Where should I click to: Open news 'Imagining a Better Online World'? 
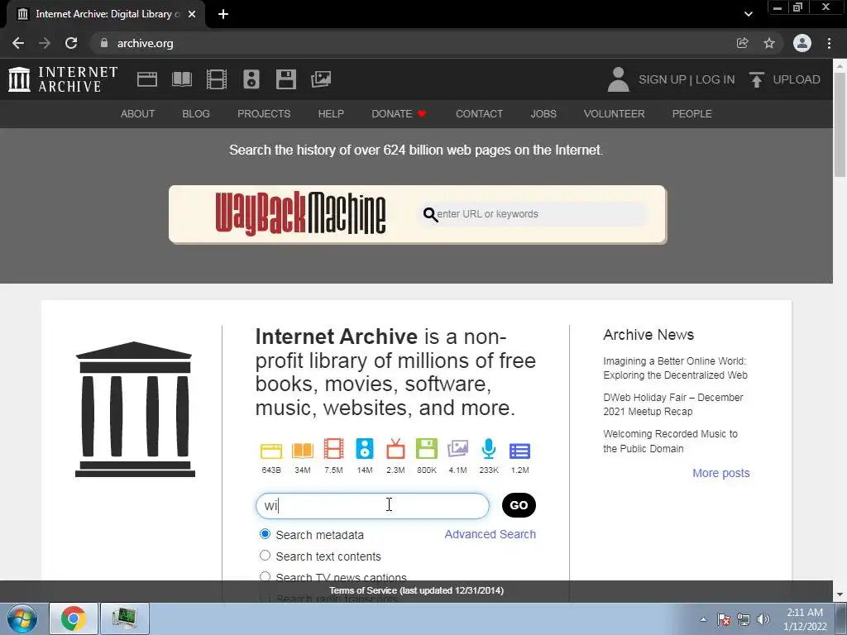(675, 368)
